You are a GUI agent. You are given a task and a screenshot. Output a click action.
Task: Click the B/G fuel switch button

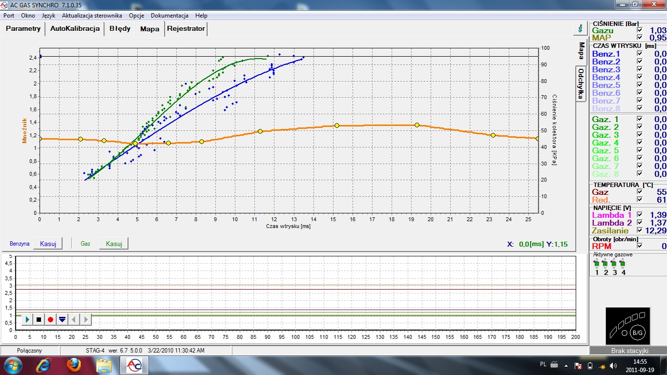click(x=637, y=333)
